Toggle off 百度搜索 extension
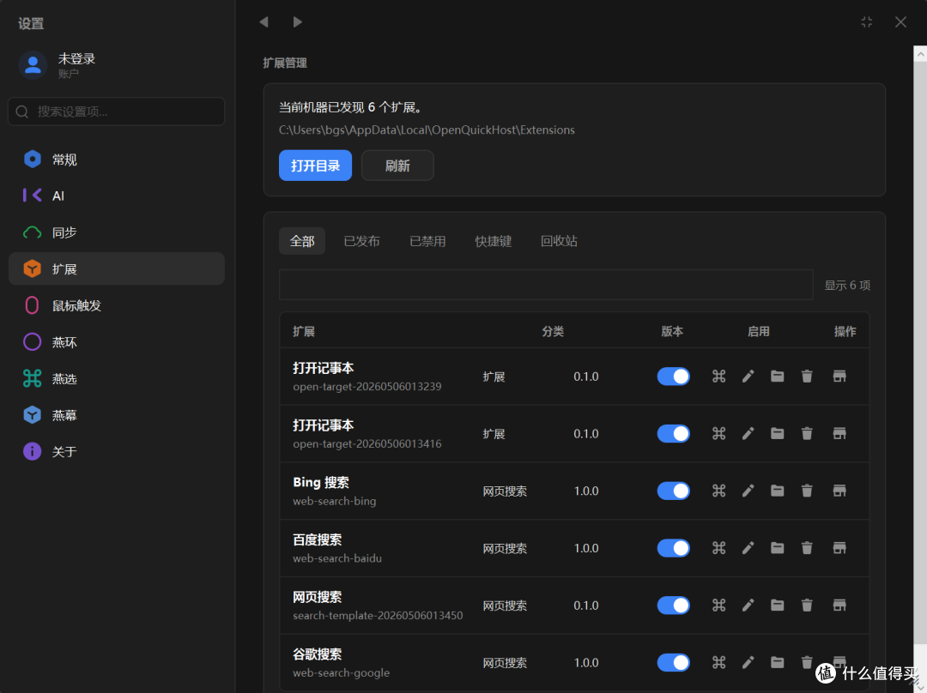Viewport: 927px width, 693px height. 674,548
